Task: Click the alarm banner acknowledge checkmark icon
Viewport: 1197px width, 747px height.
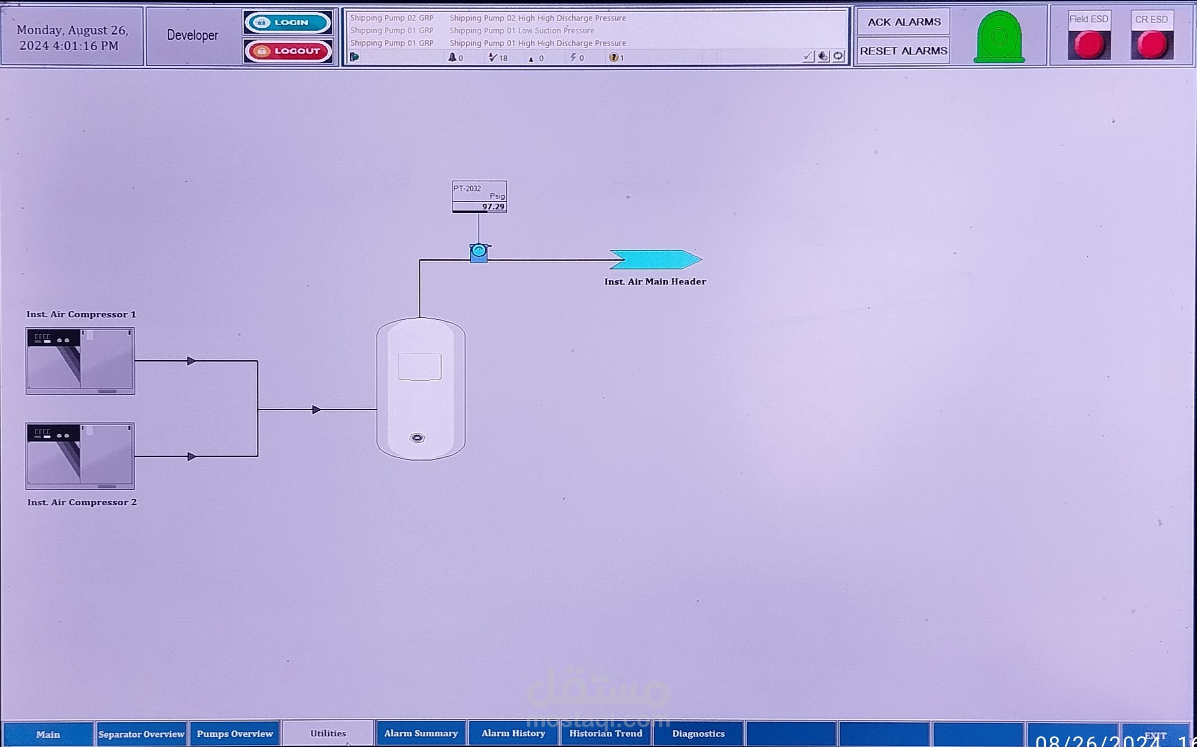Action: [808, 57]
